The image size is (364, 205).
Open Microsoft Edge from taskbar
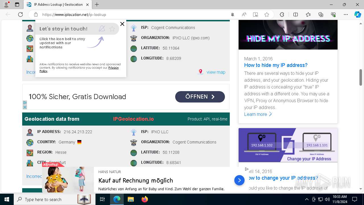(117, 199)
